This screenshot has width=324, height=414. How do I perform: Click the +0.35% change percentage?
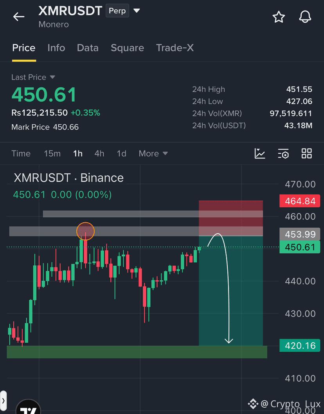pyautogui.click(x=85, y=113)
